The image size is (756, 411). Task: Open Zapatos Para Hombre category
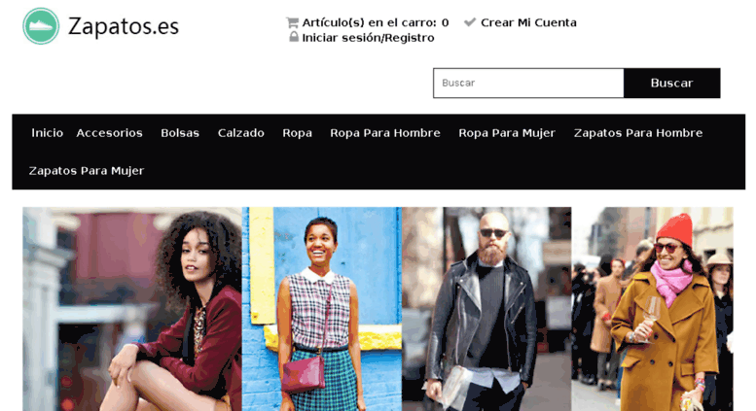click(x=638, y=133)
